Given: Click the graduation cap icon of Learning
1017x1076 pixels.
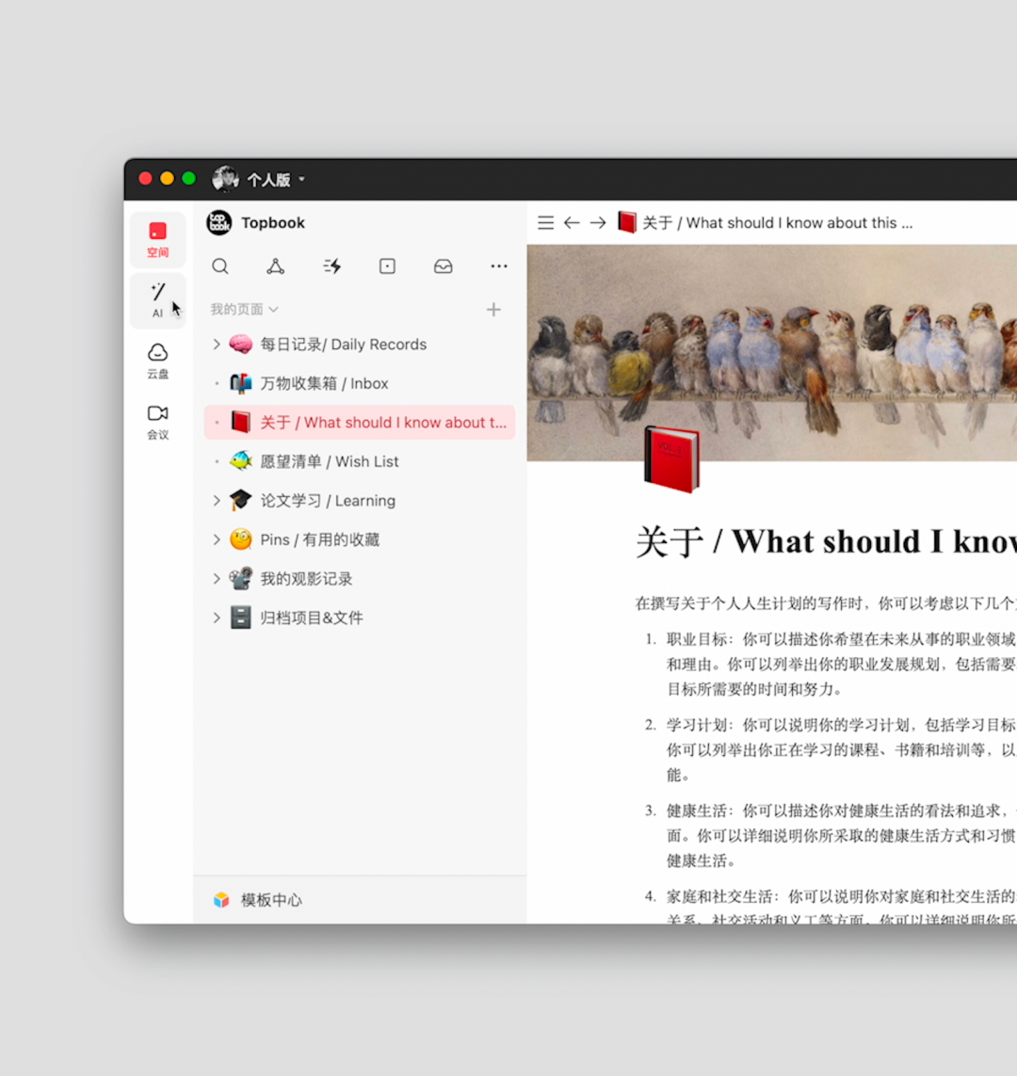Looking at the screenshot, I should tap(241, 500).
